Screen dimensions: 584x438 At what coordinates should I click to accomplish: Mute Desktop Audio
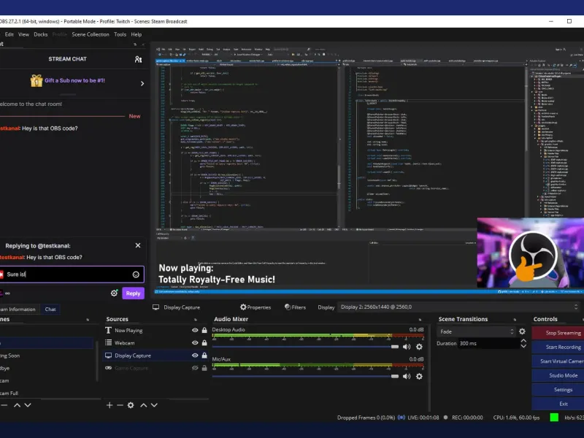tap(407, 347)
